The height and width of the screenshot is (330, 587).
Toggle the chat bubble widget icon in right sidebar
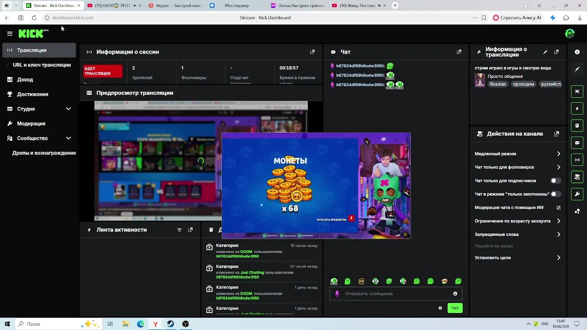(x=577, y=143)
